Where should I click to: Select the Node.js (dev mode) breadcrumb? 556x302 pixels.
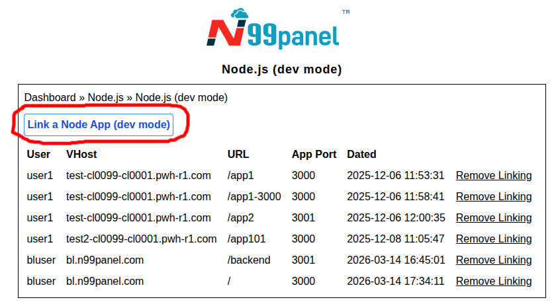tap(181, 97)
